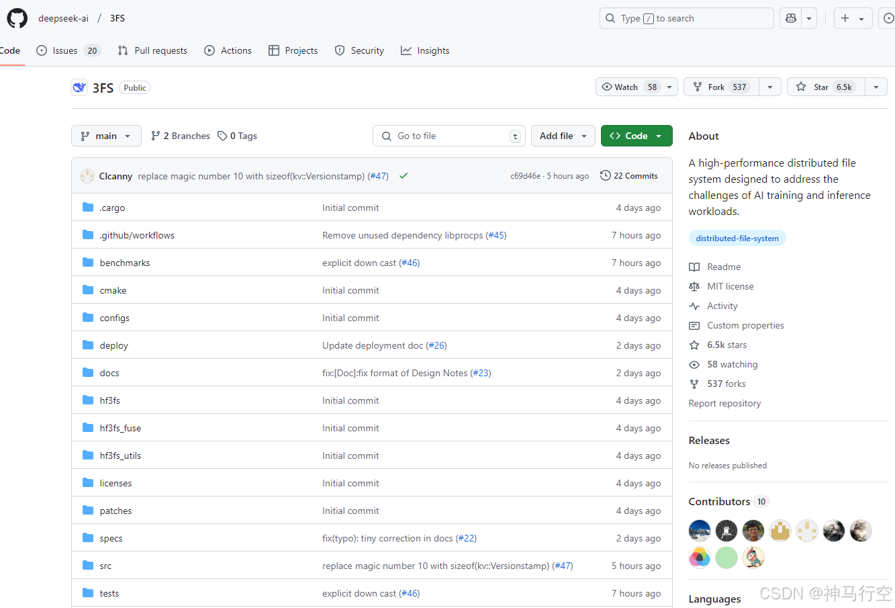Viewport: 895px width, 608px height.
Task: Click the hf3fs_utils folder icon
Action: [x=88, y=455]
